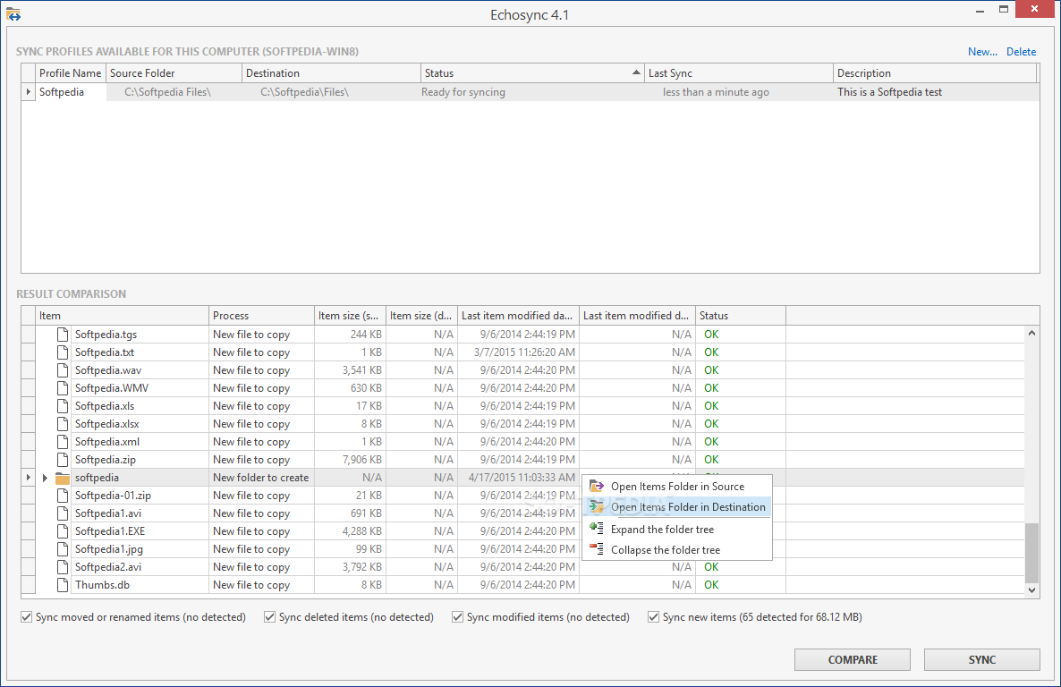
Task: Click 'New folder to create' process cell
Action: [262, 478]
